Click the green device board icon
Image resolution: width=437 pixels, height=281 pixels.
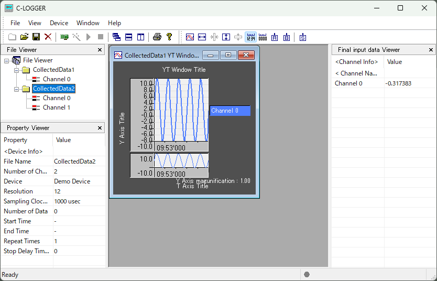(64, 37)
